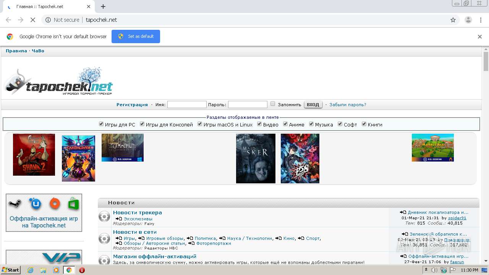
Task: Open the Политика subforum
Action: pyautogui.click(x=205, y=238)
